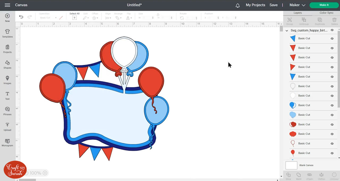Hide the Svg_custom_happy_birthday group layer
This screenshot has height=181, width=340.
(x=332, y=30)
